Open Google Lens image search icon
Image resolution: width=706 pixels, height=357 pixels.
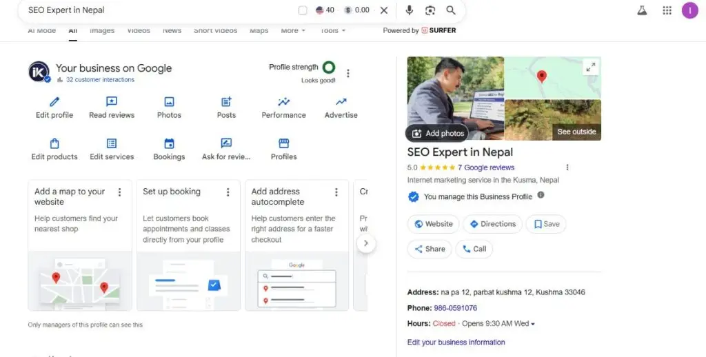[x=430, y=10]
